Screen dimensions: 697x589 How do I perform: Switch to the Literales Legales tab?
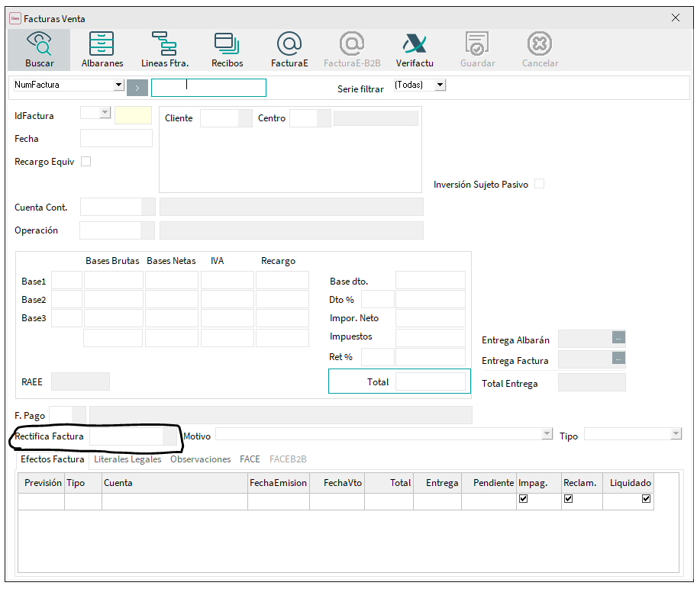click(x=127, y=459)
